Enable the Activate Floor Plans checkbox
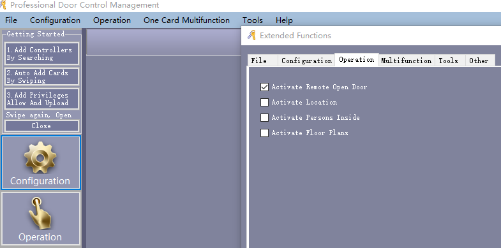The width and height of the screenshot is (501, 248). [x=264, y=133]
